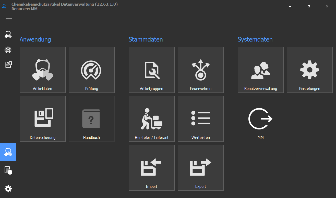Select the Datensicherung sidebar icon
Image resolution: width=336 pixels, height=198 pixels.
coord(8,65)
